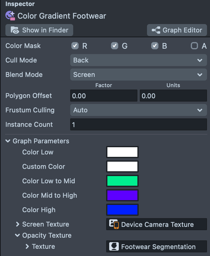Disable the G color mask channel

pos(115,46)
